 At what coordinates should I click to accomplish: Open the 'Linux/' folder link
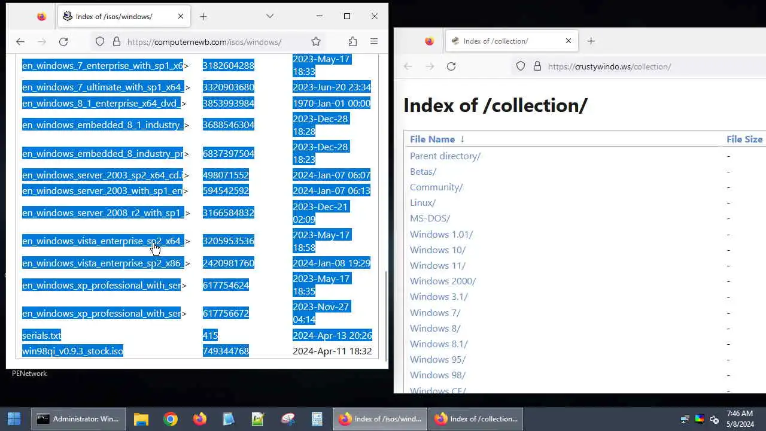[x=423, y=202]
